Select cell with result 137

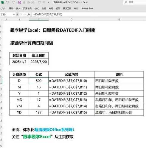[x=39, y=113]
